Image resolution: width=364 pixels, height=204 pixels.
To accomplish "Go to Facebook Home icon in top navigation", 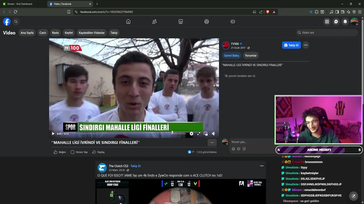I will (128, 22).
